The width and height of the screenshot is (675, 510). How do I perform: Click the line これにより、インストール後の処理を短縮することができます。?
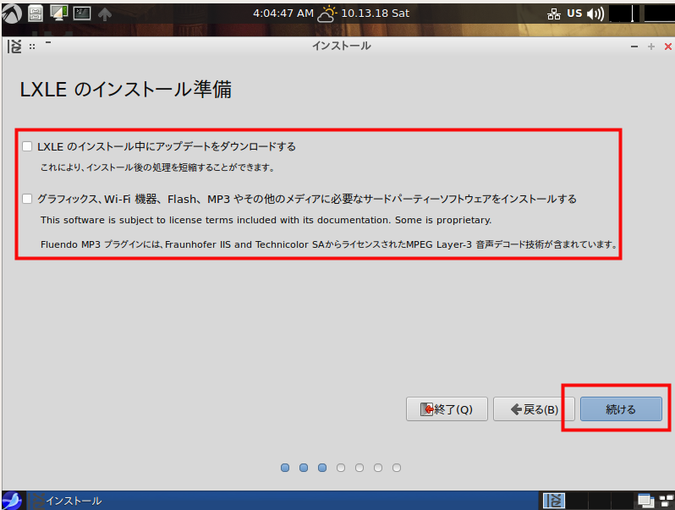(x=157, y=167)
